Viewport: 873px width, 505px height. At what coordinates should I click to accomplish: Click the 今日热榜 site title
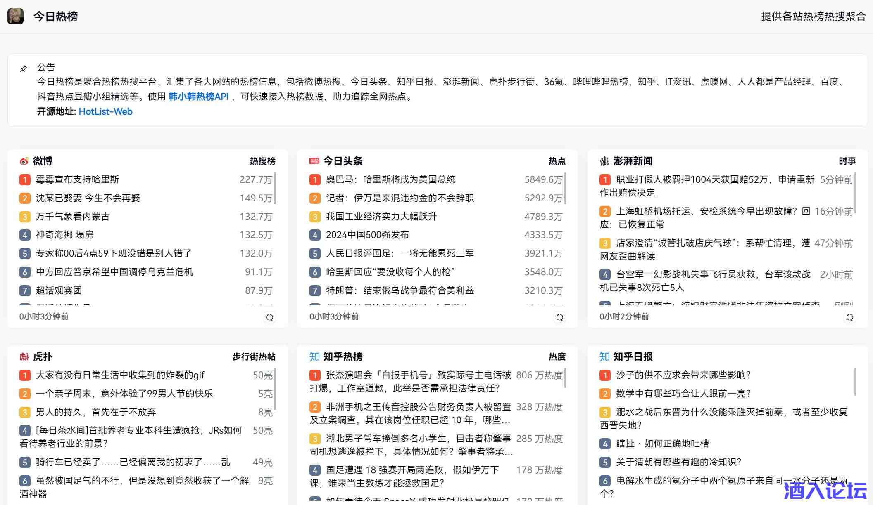[55, 17]
